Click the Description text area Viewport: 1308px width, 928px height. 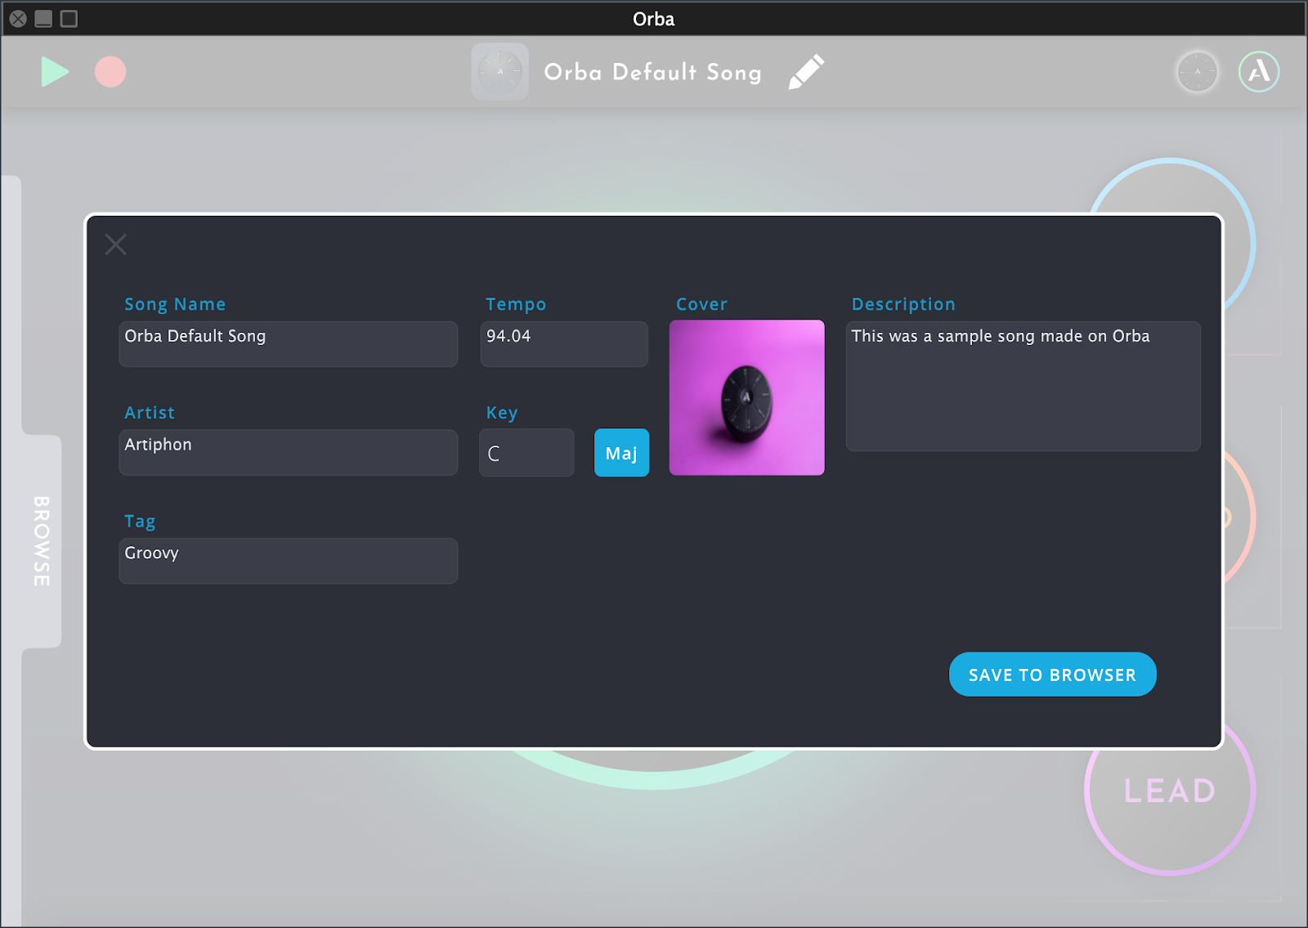[1024, 386]
